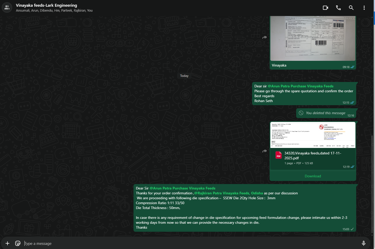Forward the PDF quotation message

click(264, 151)
